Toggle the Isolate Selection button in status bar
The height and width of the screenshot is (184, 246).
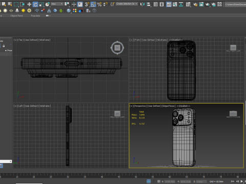coord(149,181)
